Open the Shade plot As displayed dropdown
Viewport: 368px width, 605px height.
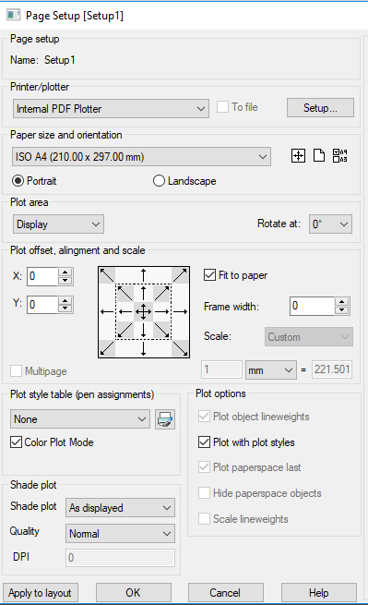click(120, 508)
